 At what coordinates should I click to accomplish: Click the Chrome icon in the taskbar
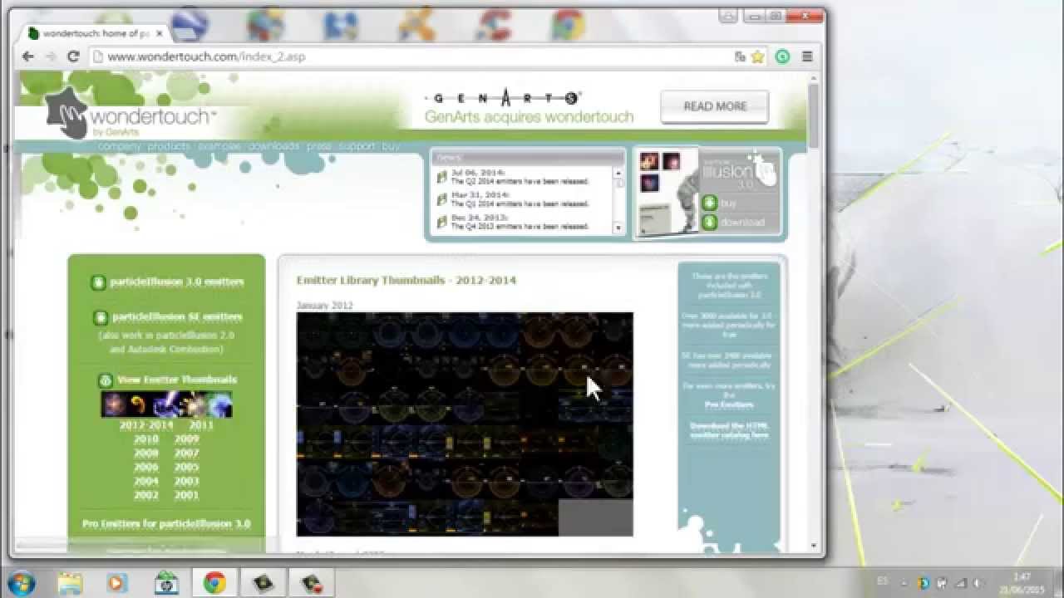tap(214, 582)
